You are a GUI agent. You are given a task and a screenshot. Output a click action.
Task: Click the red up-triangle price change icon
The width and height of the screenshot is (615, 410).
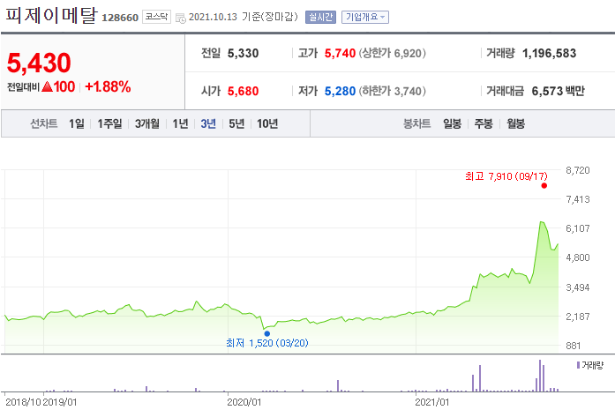pyautogui.click(x=47, y=86)
